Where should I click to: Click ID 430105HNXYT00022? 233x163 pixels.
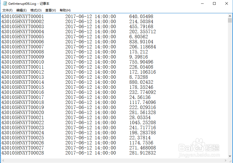[23, 123]
